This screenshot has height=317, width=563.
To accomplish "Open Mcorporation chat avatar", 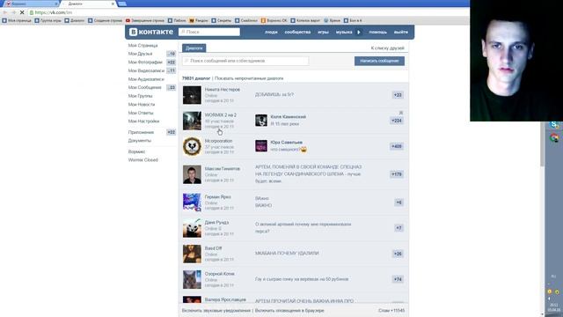I will (x=192, y=146).
